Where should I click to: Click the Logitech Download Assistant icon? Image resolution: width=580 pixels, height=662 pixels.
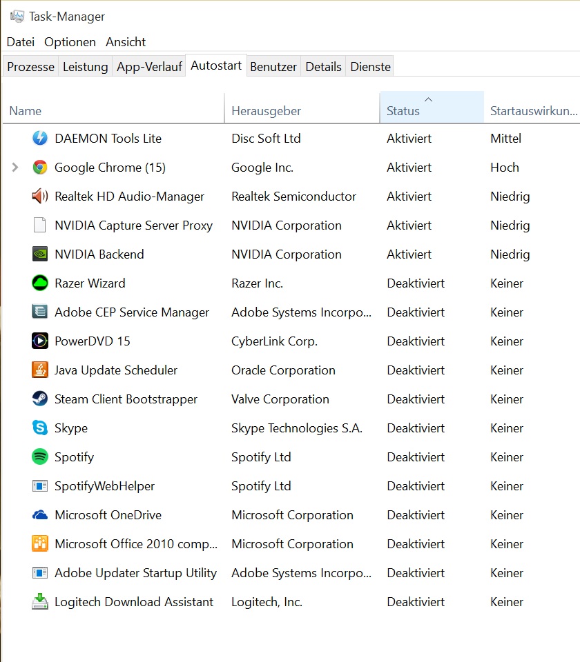pyautogui.click(x=40, y=601)
